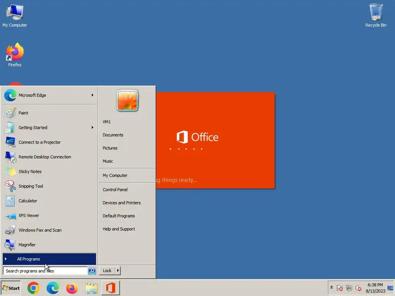Open the Firefox desktop shortcut
The image size is (395, 296).
click(x=15, y=55)
